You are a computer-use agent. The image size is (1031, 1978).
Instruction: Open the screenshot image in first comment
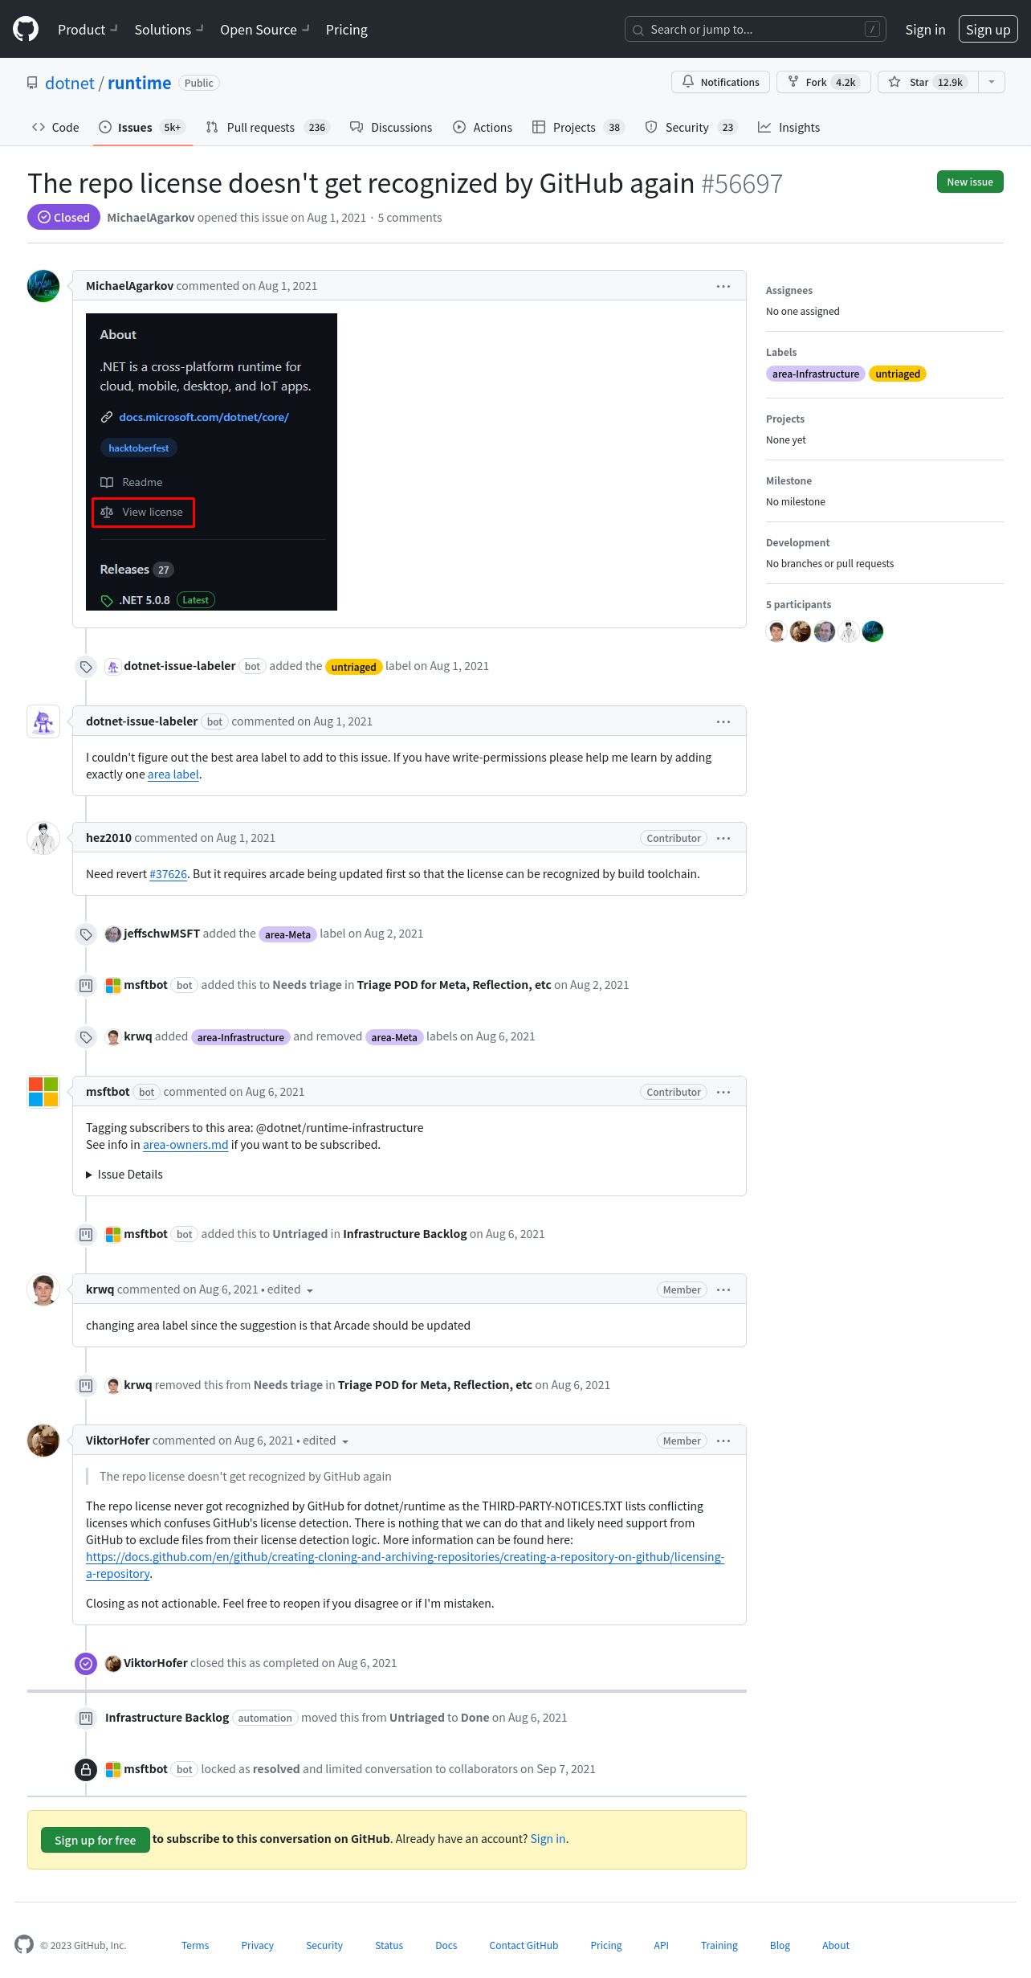[211, 462]
